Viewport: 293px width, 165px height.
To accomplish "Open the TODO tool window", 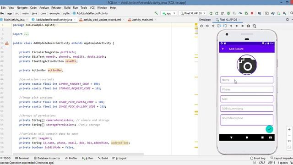I will (x=5, y=158).
